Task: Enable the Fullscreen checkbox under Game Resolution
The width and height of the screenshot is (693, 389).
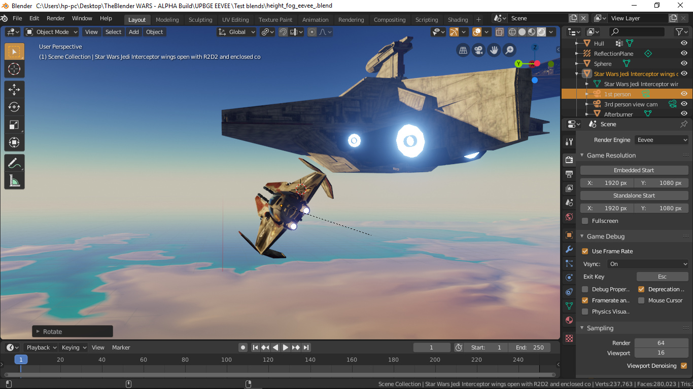Action: point(585,221)
